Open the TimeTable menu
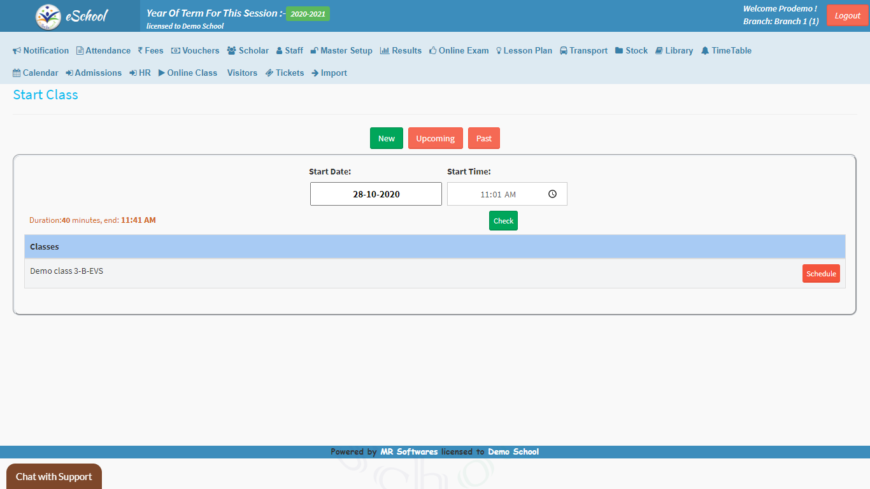Viewport: 870px width, 489px height. point(726,51)
